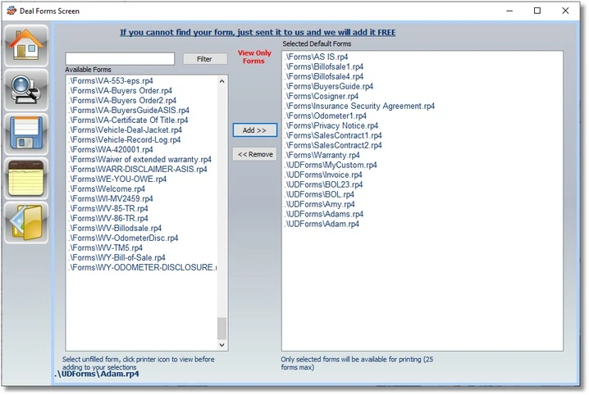
Task: Select .\Forms\AS IS.rp4 in Selected Default Forms
Action: [317, 57]
